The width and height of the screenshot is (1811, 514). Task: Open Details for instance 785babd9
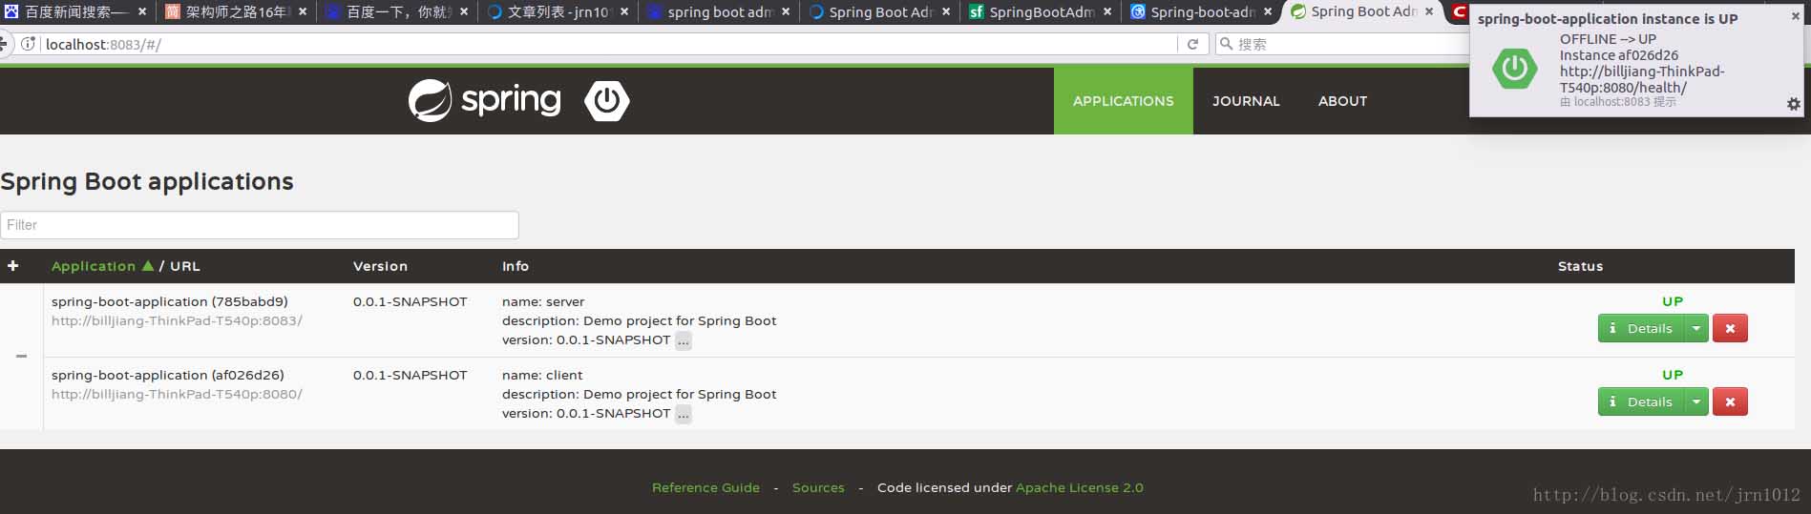coord(1641,328)
